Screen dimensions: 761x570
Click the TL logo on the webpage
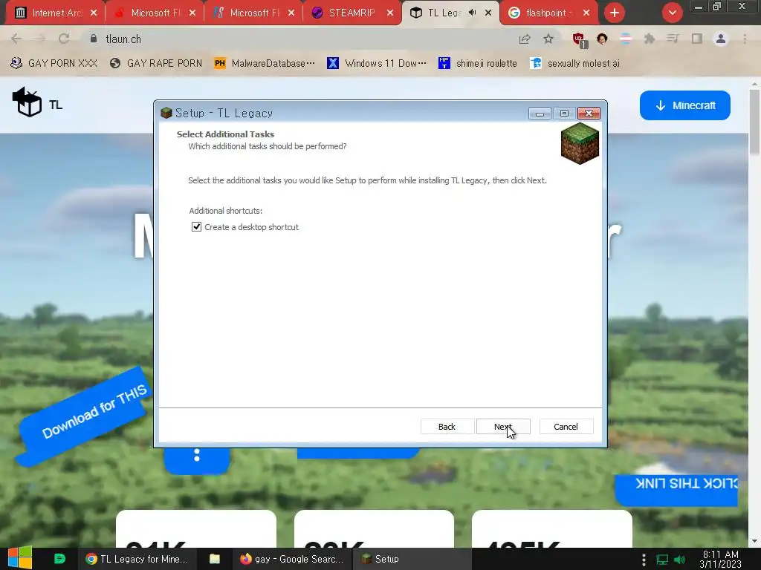37,103
